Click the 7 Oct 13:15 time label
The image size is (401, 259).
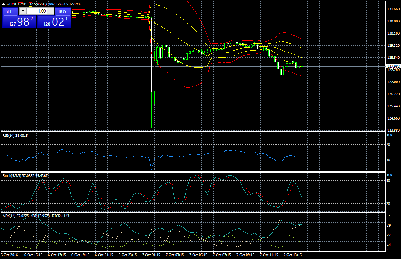(293, 255)
